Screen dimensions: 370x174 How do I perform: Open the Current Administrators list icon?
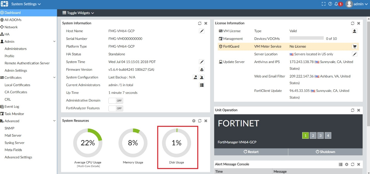[x=202, y=85]
